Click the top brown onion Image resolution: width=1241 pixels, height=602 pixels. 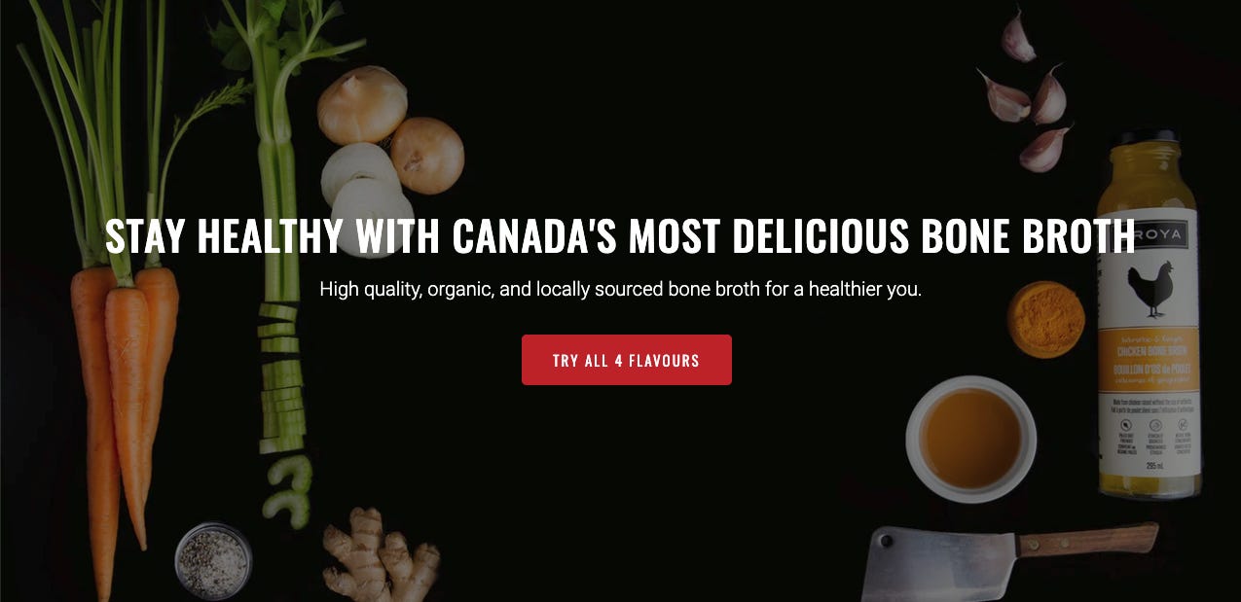[x=362, y=104]
